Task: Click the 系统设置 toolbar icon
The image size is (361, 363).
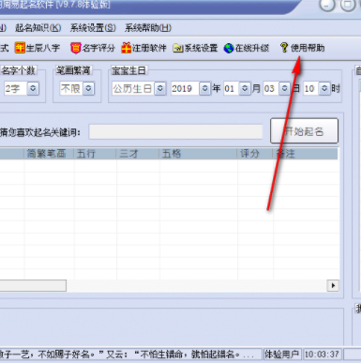Action: tap(178, 48)
